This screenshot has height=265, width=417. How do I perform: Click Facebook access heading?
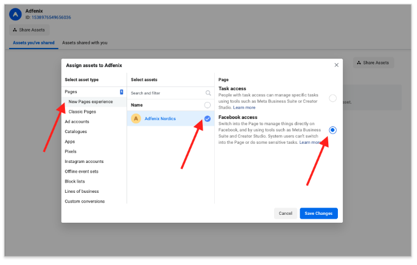tap(238, 117)
